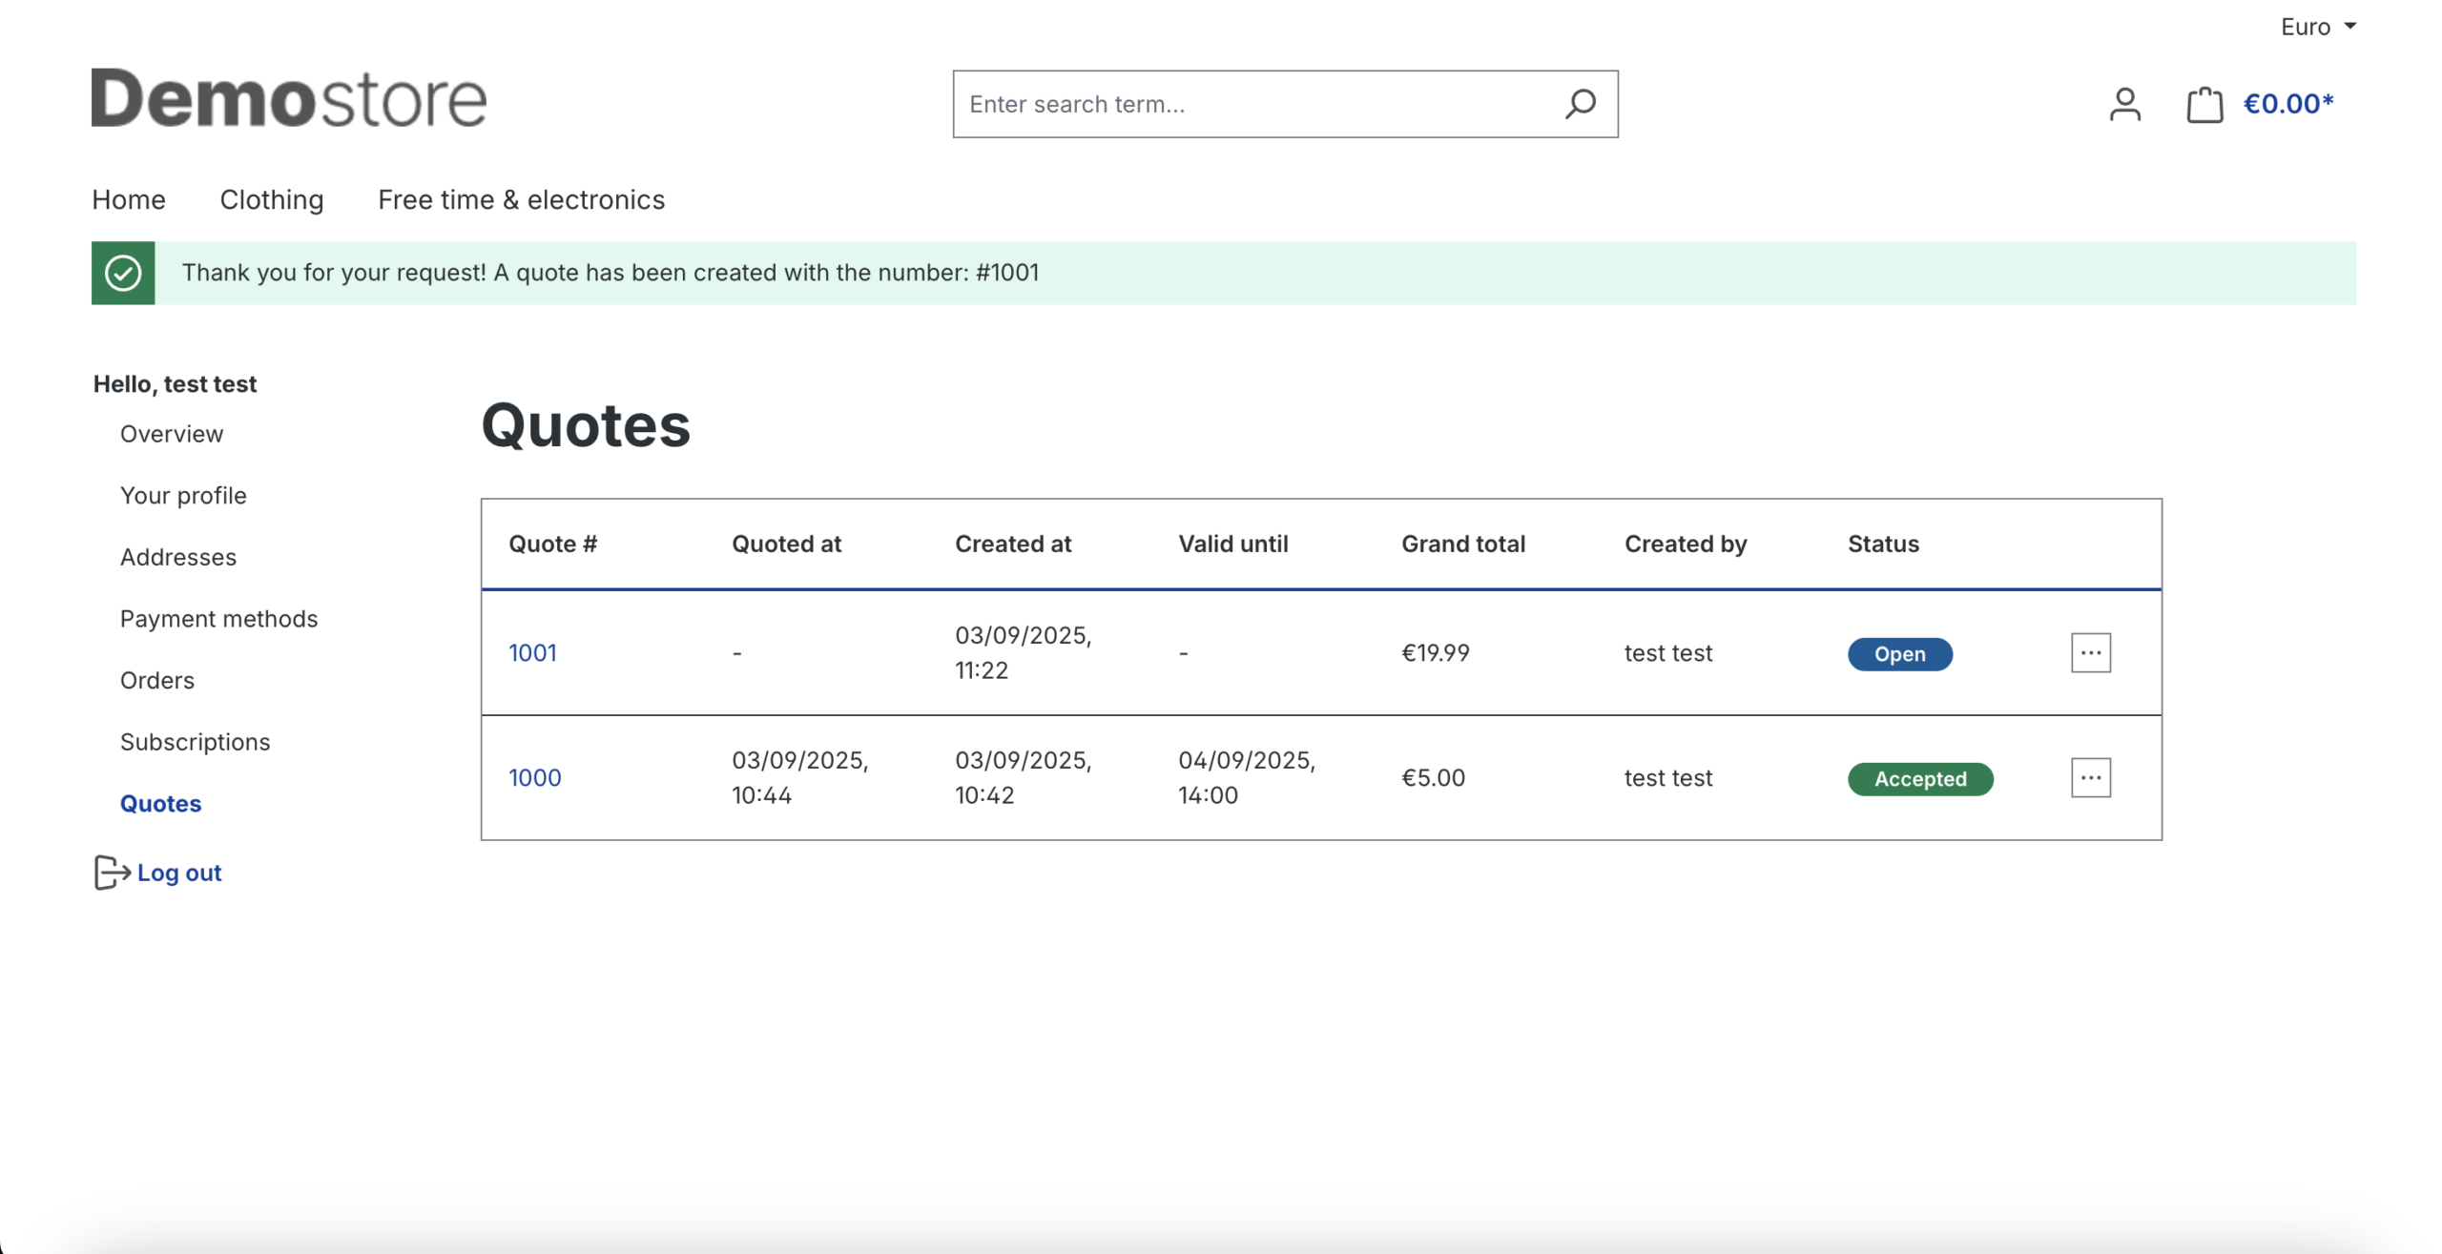Click the log out arrow icon

click(x=112, y=872)
